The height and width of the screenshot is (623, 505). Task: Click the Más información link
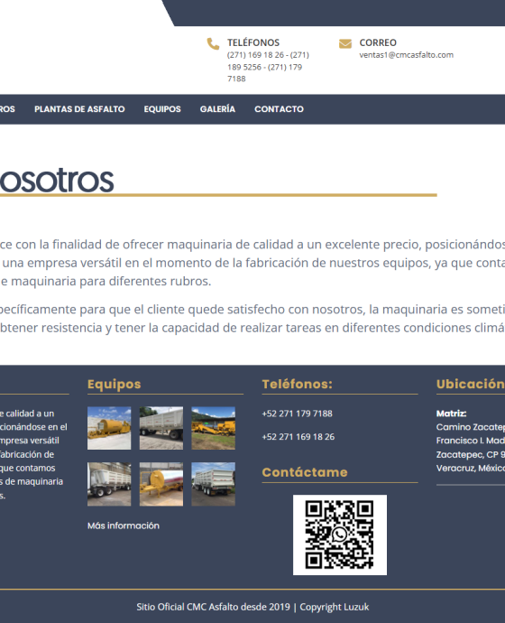[x=124, y=525]
